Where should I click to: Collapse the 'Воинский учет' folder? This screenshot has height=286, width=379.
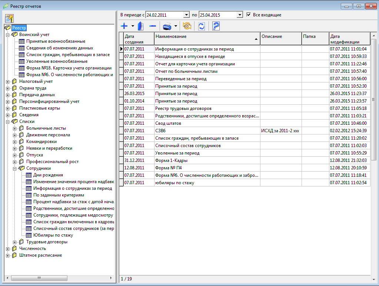point(7,35)
